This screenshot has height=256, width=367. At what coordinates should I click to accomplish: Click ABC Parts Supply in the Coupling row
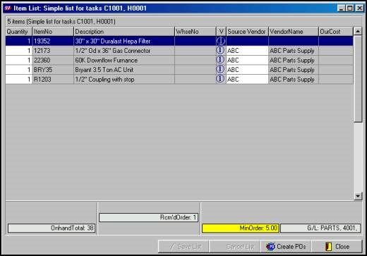pos(292,79)
